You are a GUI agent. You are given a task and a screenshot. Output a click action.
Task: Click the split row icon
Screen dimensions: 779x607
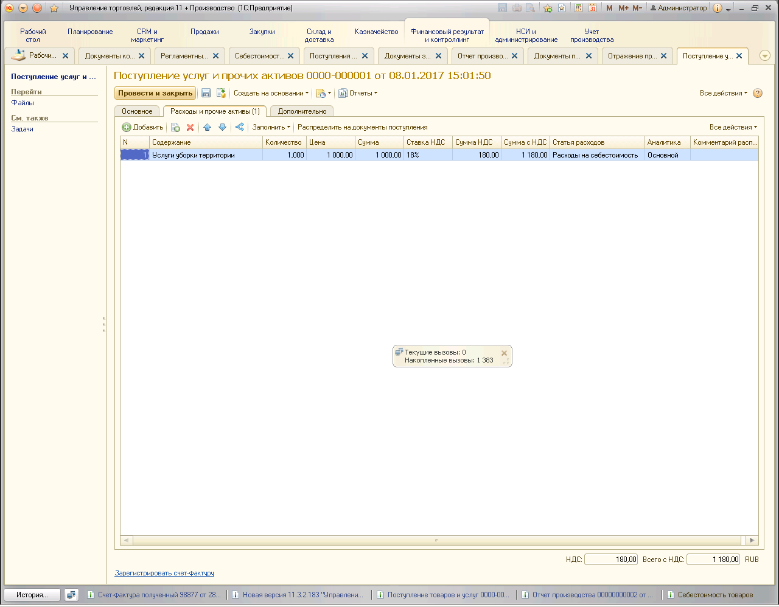click(240, 127)
